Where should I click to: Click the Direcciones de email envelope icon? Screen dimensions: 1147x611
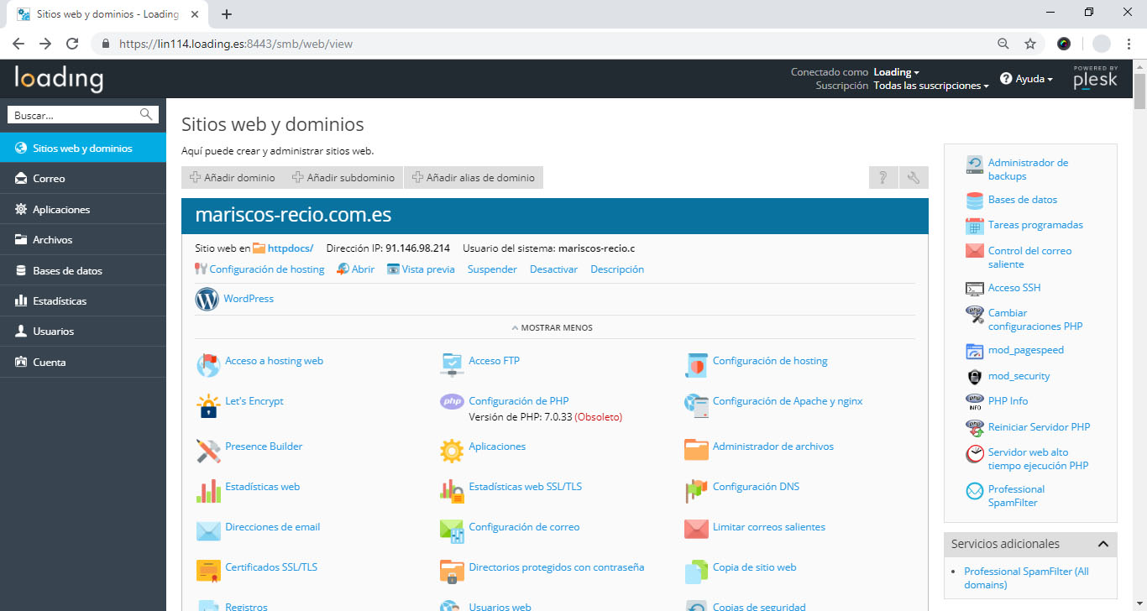pyautogui.click(x=207, y=531)
